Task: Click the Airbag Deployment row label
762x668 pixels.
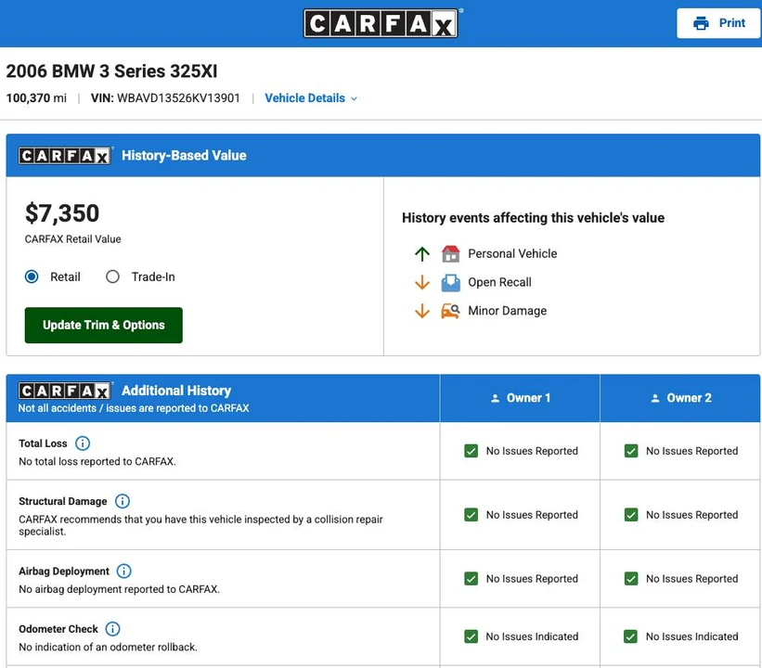Action: coord(64,572)
